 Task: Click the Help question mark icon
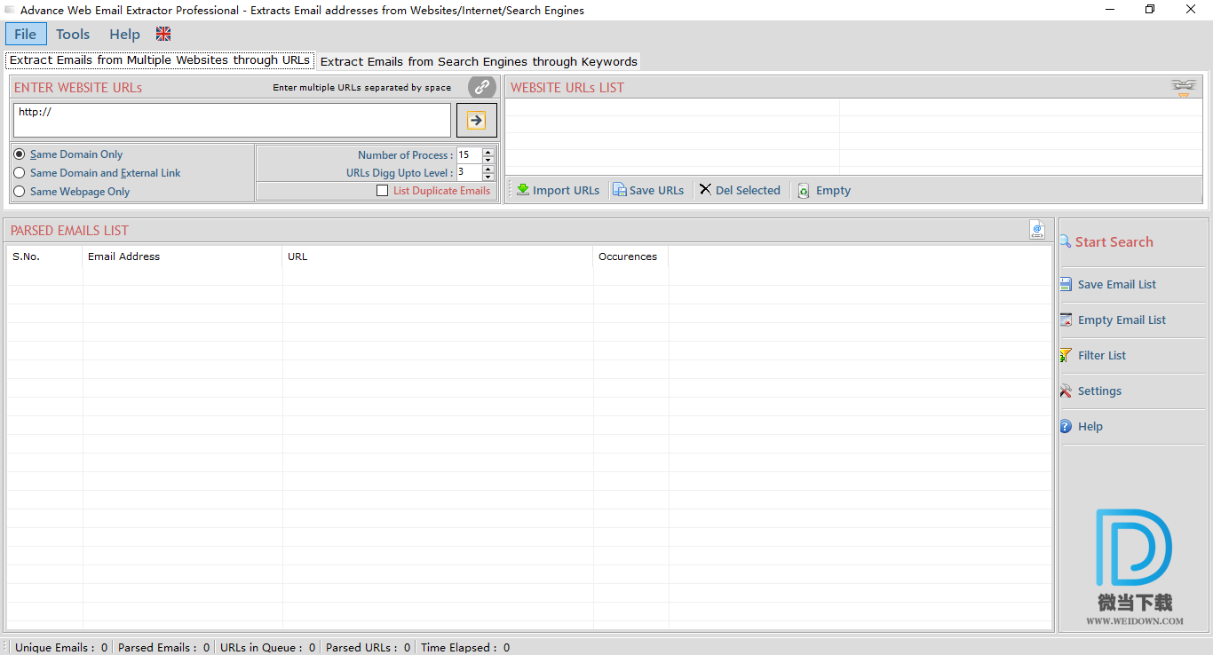coord(1066,426)
